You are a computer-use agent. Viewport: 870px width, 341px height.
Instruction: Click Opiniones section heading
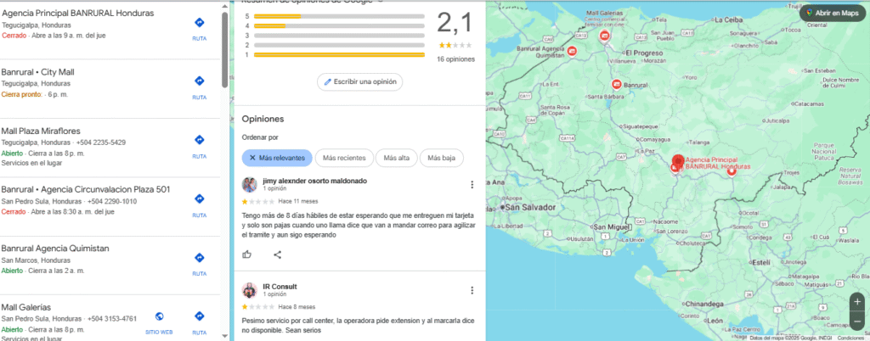(x=263, y=119)
